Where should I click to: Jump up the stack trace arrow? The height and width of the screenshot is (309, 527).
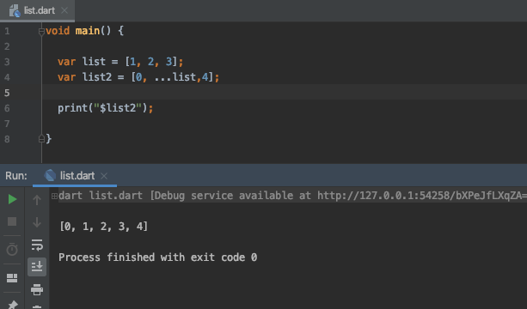coord(37,200)
